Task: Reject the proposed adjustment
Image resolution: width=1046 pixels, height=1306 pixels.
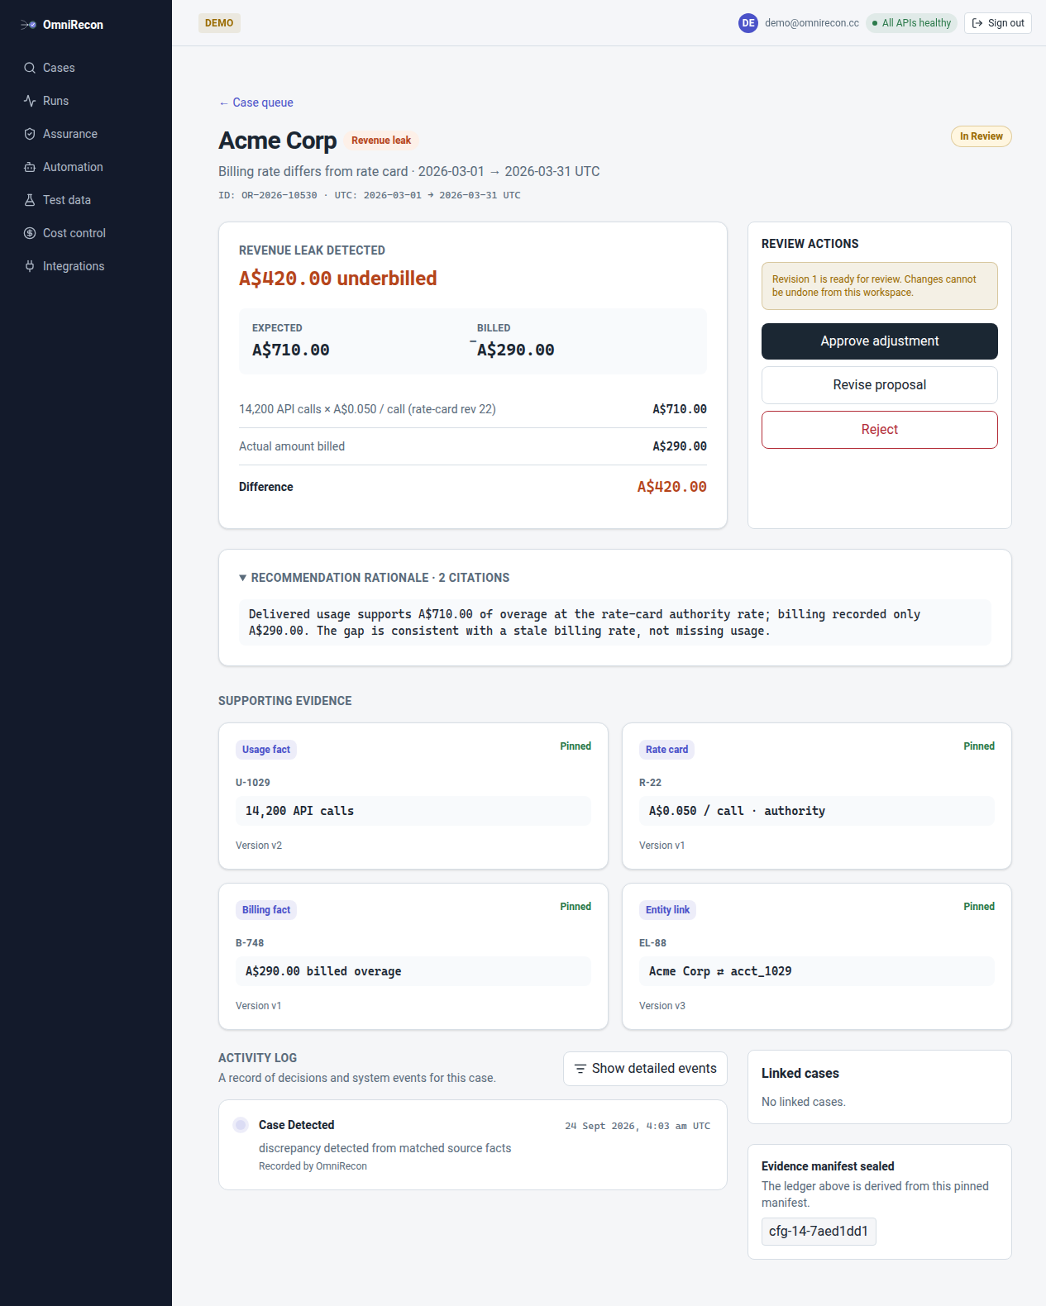Action: (x=880, y=430)
